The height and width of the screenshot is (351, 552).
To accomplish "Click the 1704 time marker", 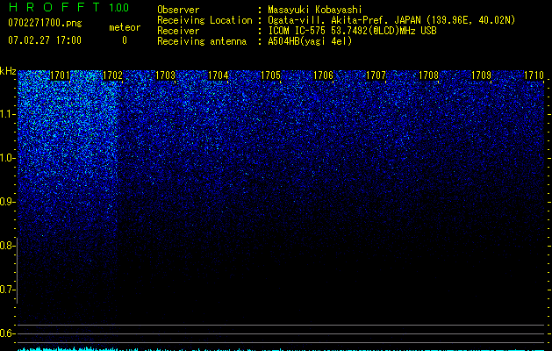I will [x=218, y=75].
